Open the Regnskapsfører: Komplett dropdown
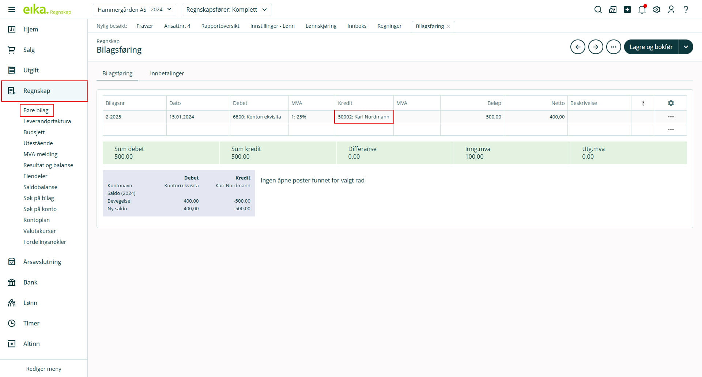702x377 pixels. 226,10
